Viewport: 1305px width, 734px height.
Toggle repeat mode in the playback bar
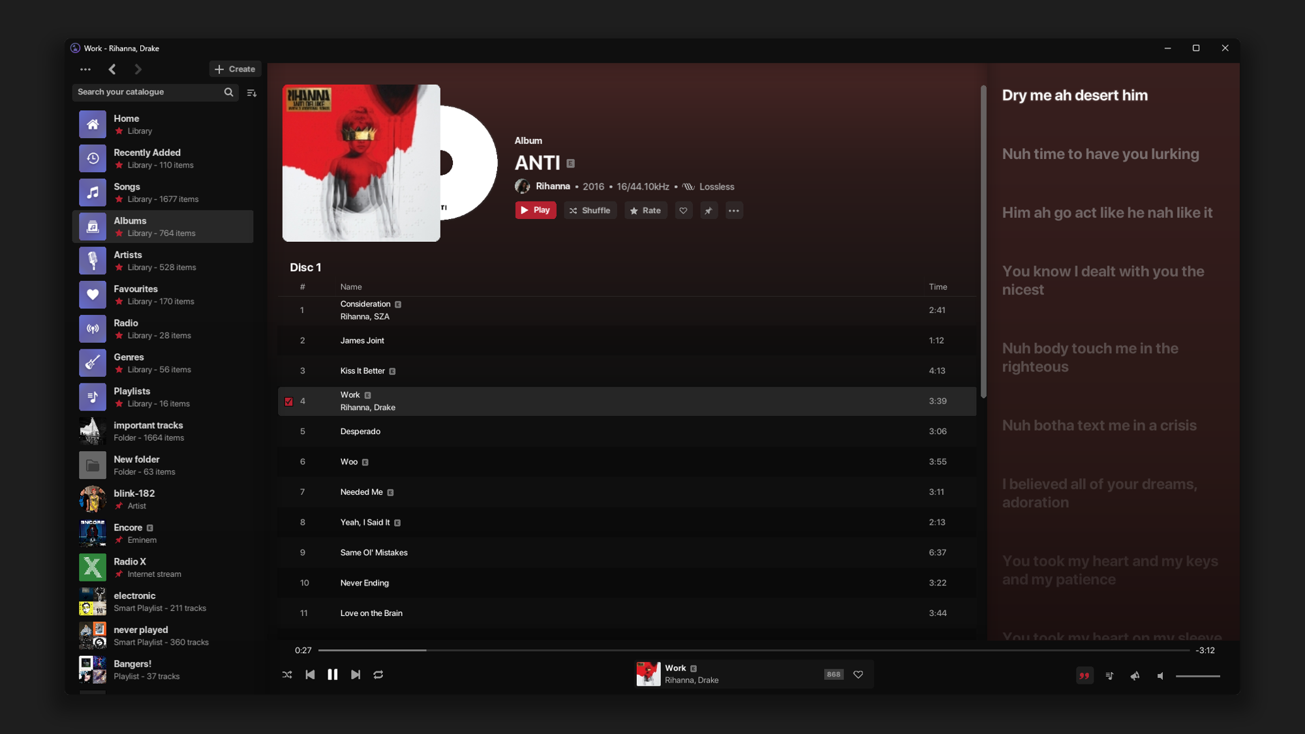[x=378, y=675]
